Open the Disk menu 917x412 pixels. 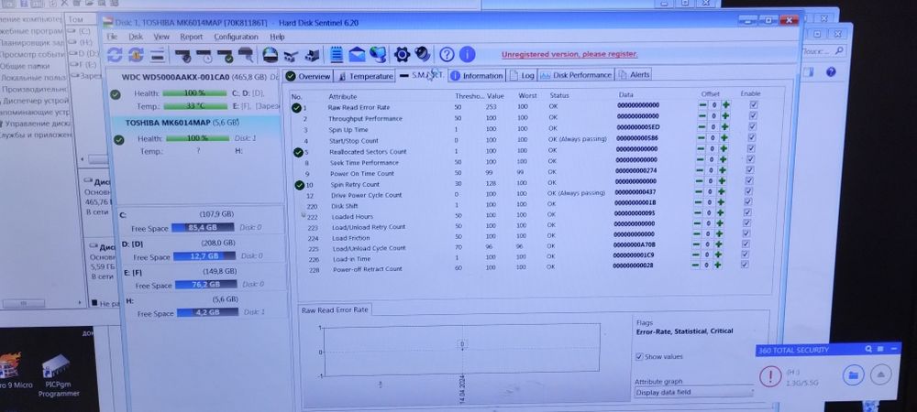pos(136,37)
